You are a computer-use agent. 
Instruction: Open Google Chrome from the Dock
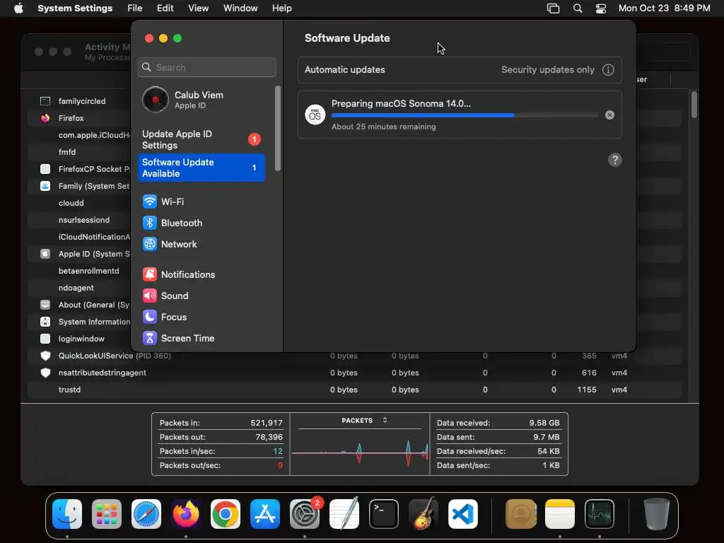coord(226,514)
